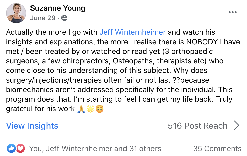Screen dimensions: 247x156
Task: Click the glowing star emoji
Action: click(x=90, y=109)
